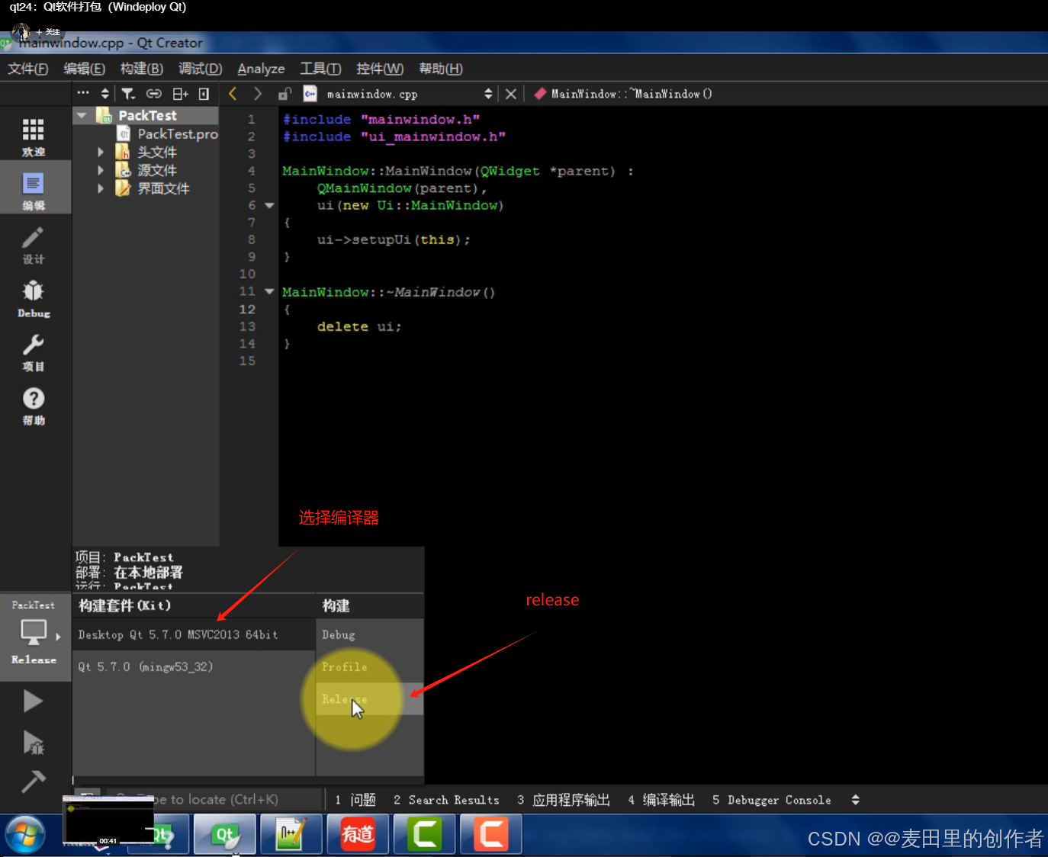Select kit Desktop Qt 5.7.0 MSVC2013 64bit
The height and width of the screenshot is (857, 1048).
[x=194, y=634]
